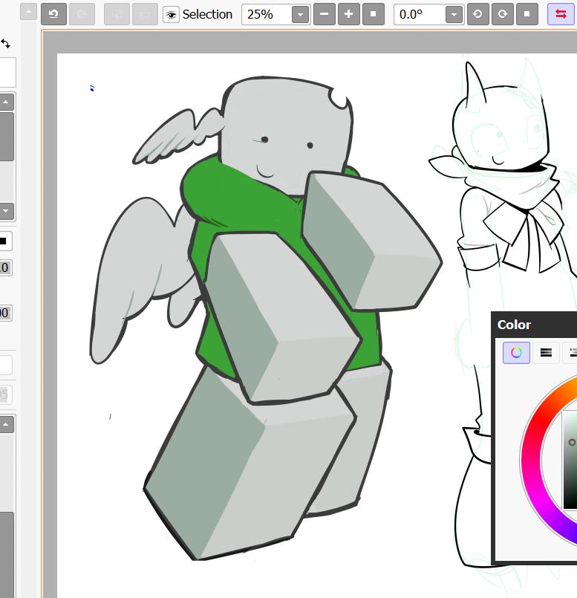This screenshot has height=598, width=577.
Task: Zoom out with the minus button
Action: (x=325, y=14)
